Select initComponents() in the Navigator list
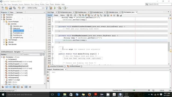Viewport: 172px width, 97px height. [x=13, y=78]
